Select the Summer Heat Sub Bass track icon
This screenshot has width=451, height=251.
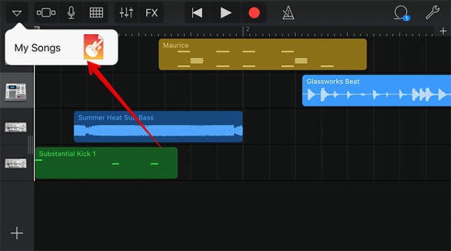tap(16, 127)
